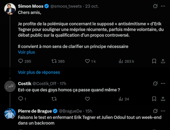Click Grok icon on Pierre de Brague's tweet
This screenshot has width=170, height=130.
(x=155, y=111)
